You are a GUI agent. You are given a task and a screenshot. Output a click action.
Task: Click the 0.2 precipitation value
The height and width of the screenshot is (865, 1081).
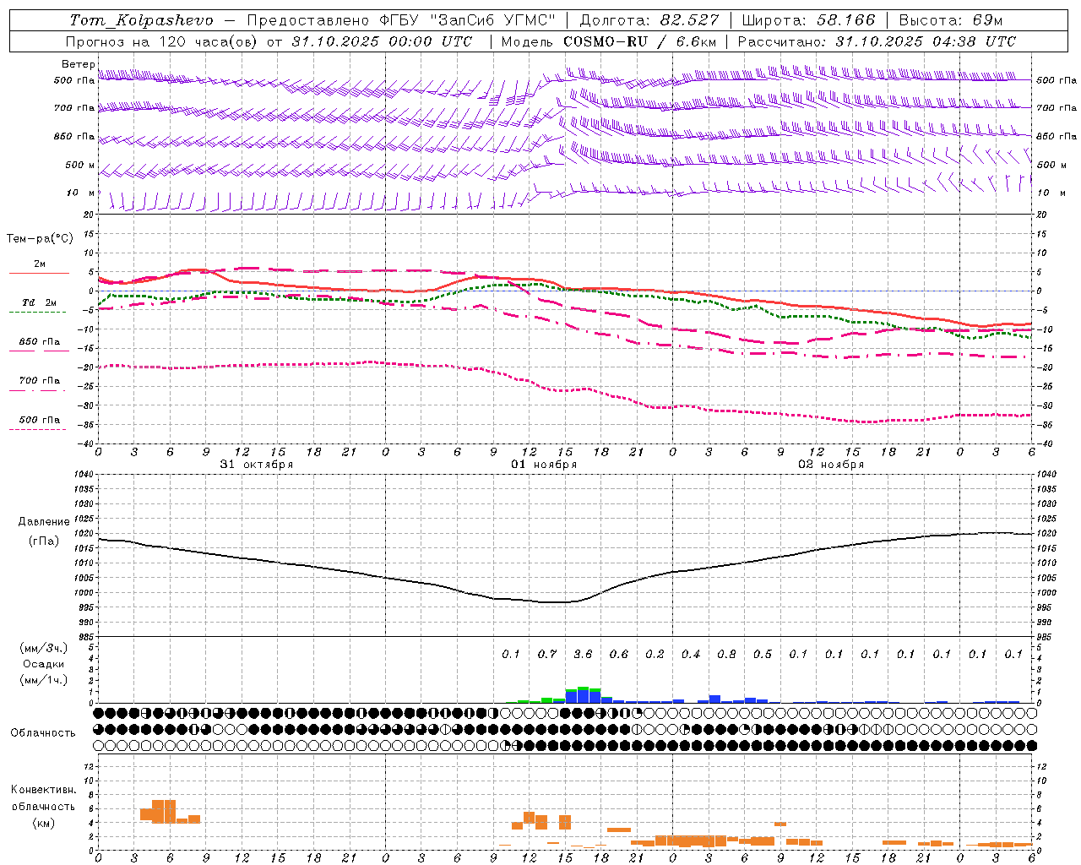point(655,655)
